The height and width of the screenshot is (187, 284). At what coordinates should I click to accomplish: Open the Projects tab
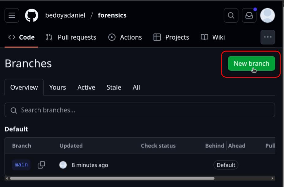171,37
